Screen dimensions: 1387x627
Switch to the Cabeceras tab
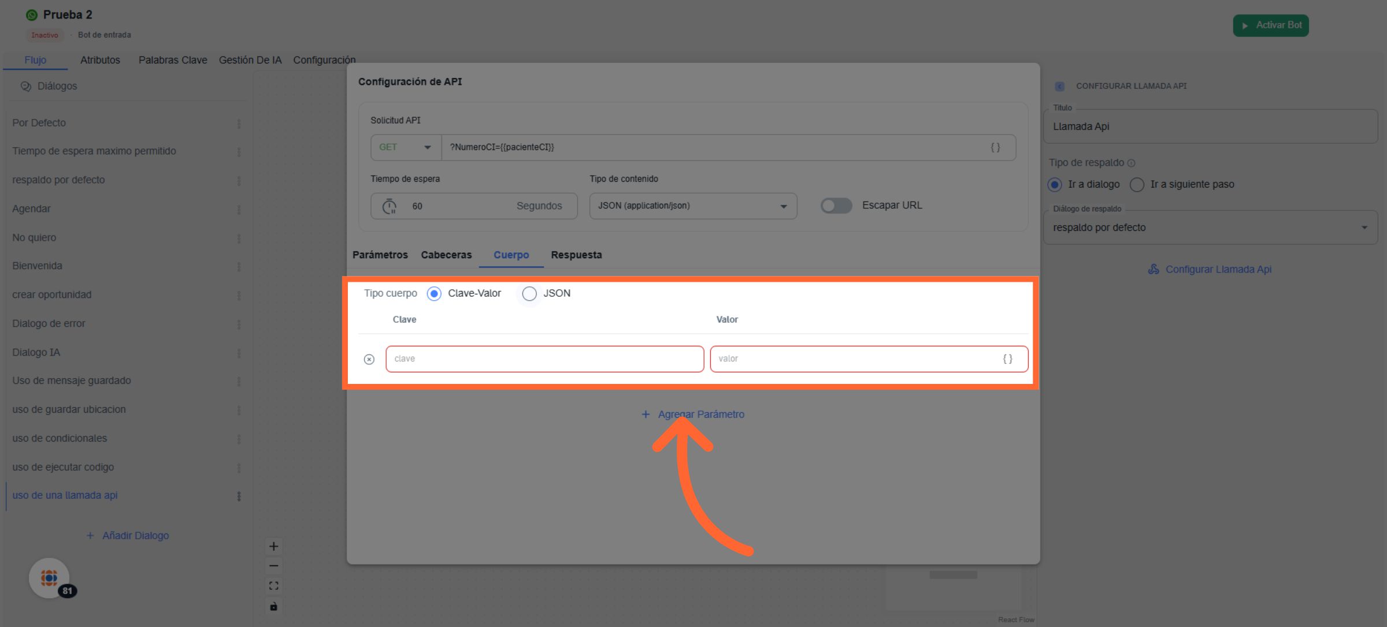click(x=446, y=255)
